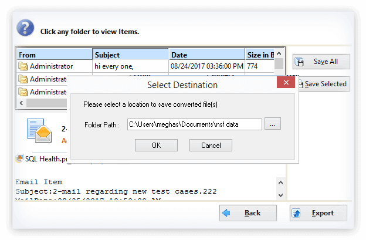The height and width of the screenshot is (240, 366).
Task: Click folder icon in first Administrator row
Action: 23,67
